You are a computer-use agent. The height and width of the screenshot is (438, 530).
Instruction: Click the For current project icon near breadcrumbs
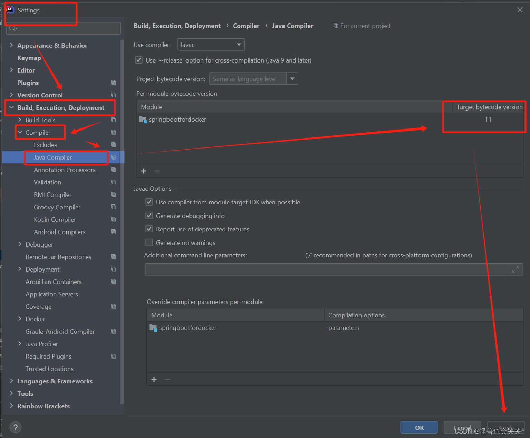(x=335, y=26)
